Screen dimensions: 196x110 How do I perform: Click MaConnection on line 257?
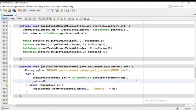(81, 78)
